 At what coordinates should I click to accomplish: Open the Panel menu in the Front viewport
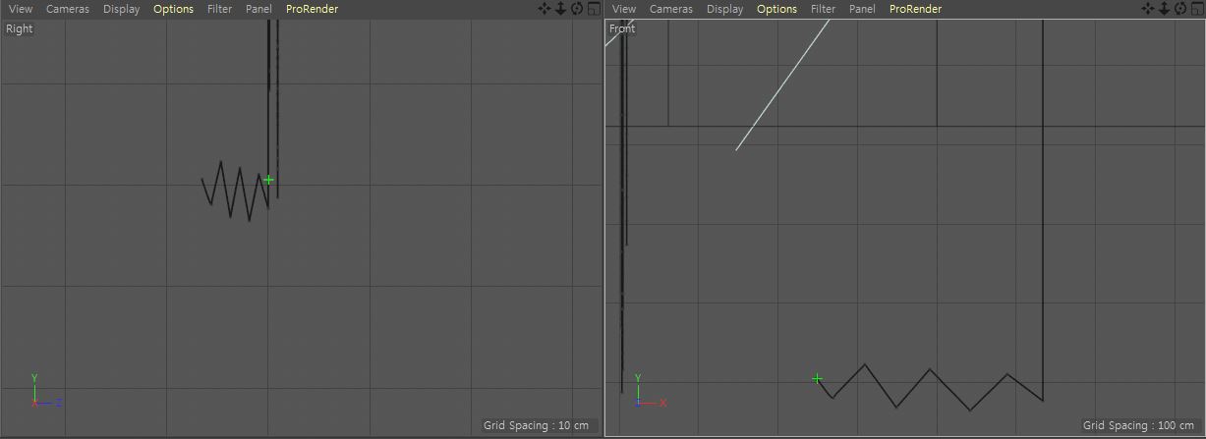pos(863,9)
